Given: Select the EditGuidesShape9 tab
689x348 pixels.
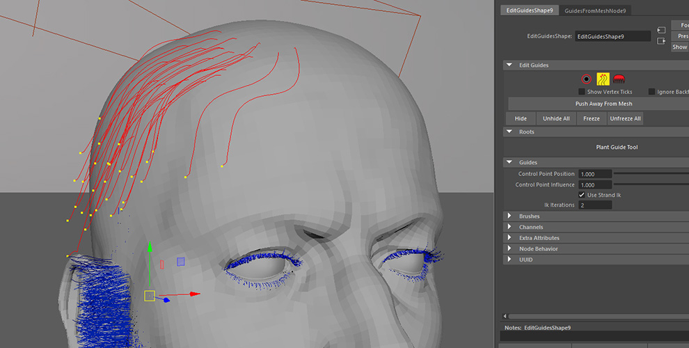Looking at the screenshot, I should [x=530, y=10].
